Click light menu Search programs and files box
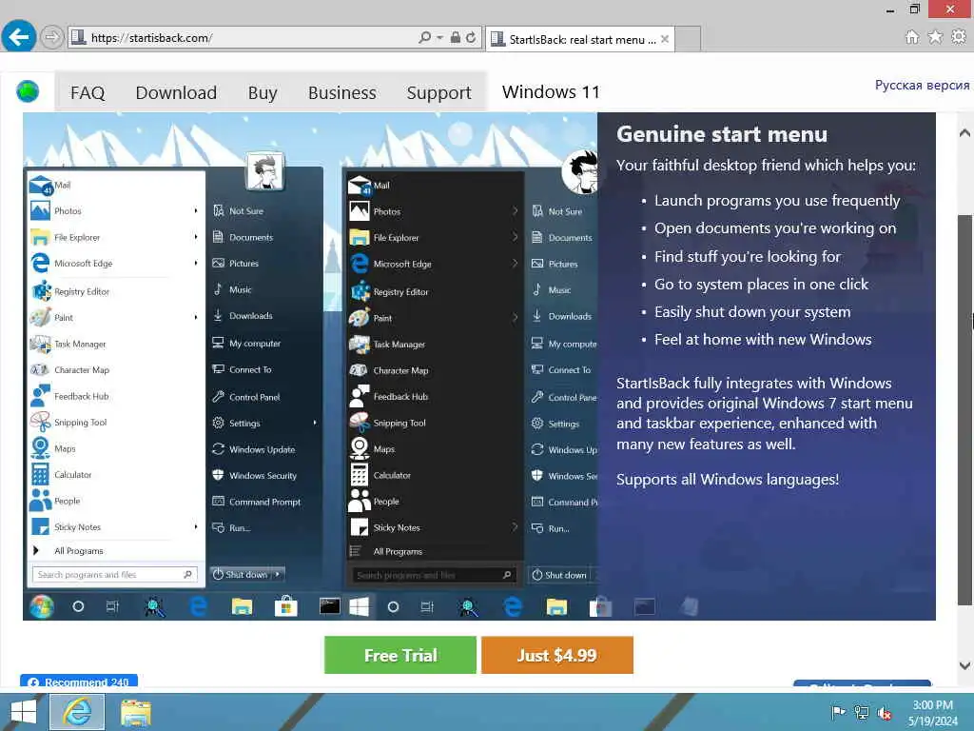974x731 pixels. (x=115, y=575)
